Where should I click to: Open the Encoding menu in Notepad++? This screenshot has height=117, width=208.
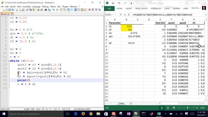27,6
